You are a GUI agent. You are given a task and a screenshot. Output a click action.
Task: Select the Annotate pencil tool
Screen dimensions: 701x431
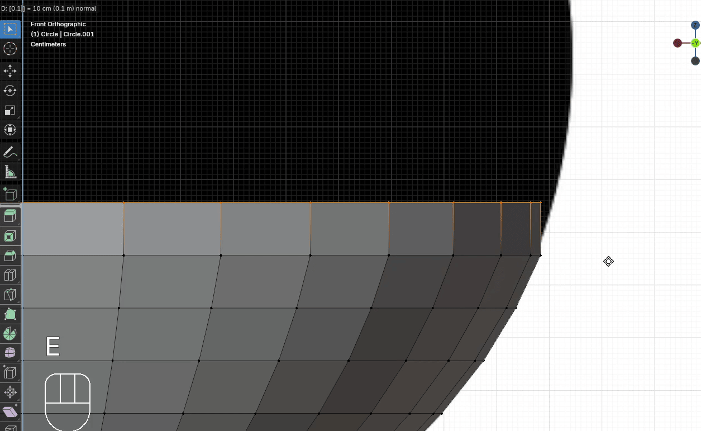point(10,152)
